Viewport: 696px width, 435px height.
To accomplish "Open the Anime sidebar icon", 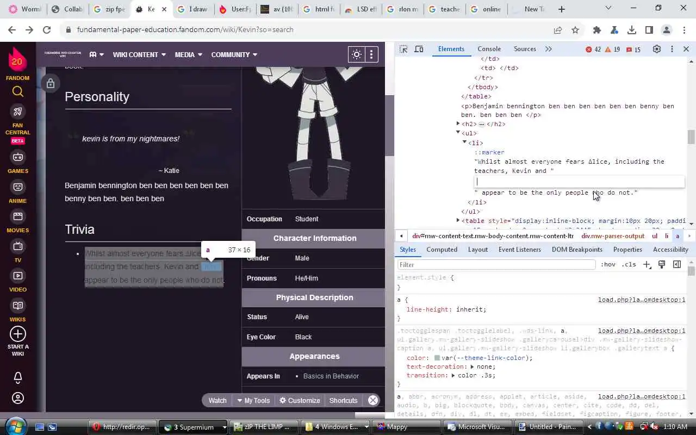I will [17, 187].
